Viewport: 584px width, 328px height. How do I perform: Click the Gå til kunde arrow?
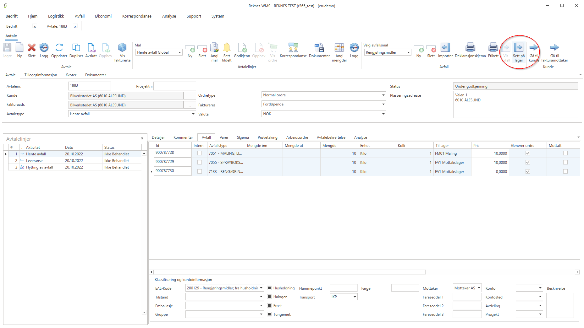534,52
